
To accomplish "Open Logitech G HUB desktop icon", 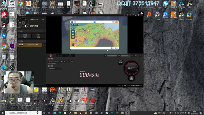I will tap(12, 68).
